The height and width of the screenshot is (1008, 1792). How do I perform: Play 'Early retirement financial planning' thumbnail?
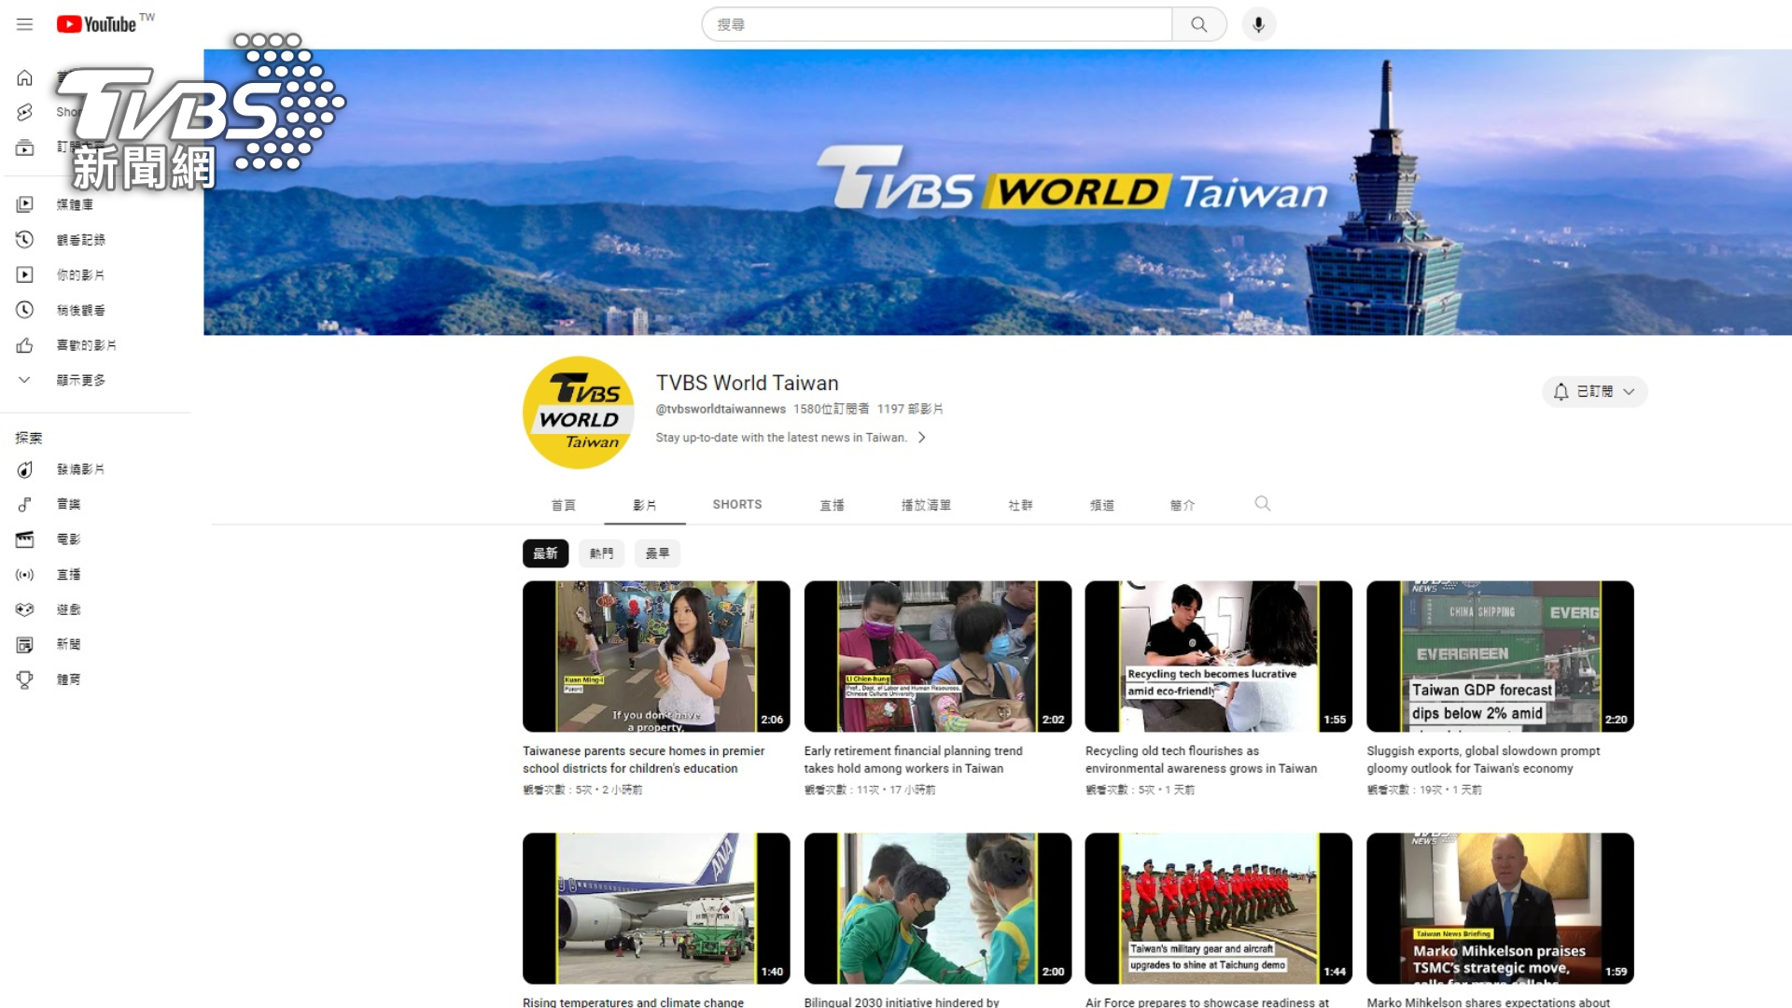tap(938, 656)
